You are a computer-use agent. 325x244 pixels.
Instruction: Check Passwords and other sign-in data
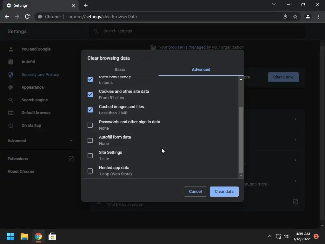(x=90, y=125)
